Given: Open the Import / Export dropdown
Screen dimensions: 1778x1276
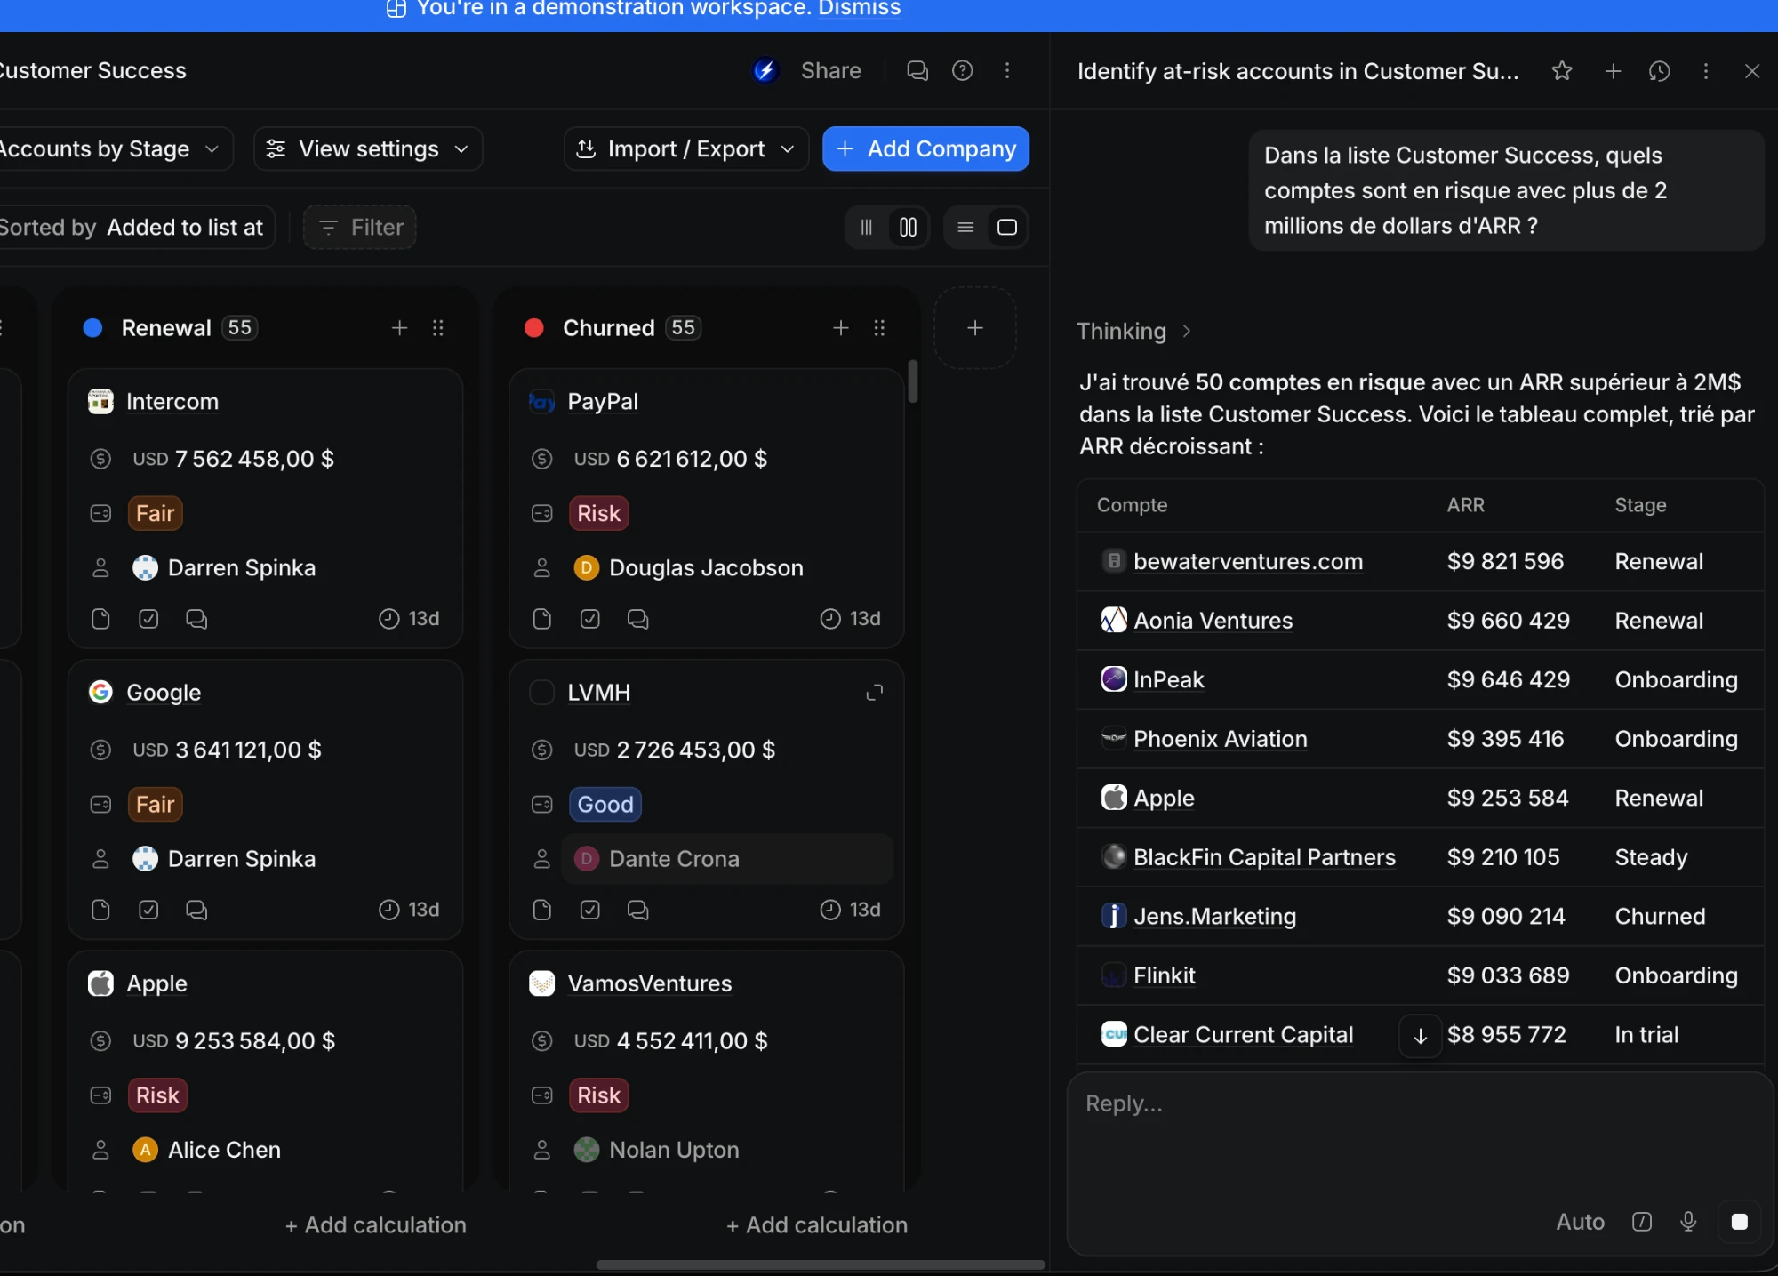Looking at the screenshot, I should click(x=685, y=148).
